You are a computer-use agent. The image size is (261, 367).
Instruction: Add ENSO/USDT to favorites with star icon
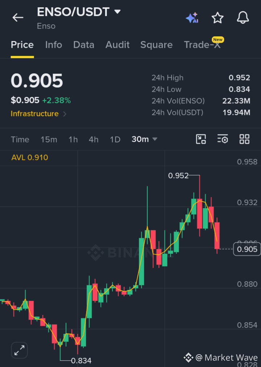pos(217,18)
